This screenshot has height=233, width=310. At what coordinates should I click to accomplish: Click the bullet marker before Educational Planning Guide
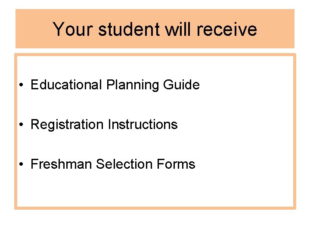click(x=22, y=85)
